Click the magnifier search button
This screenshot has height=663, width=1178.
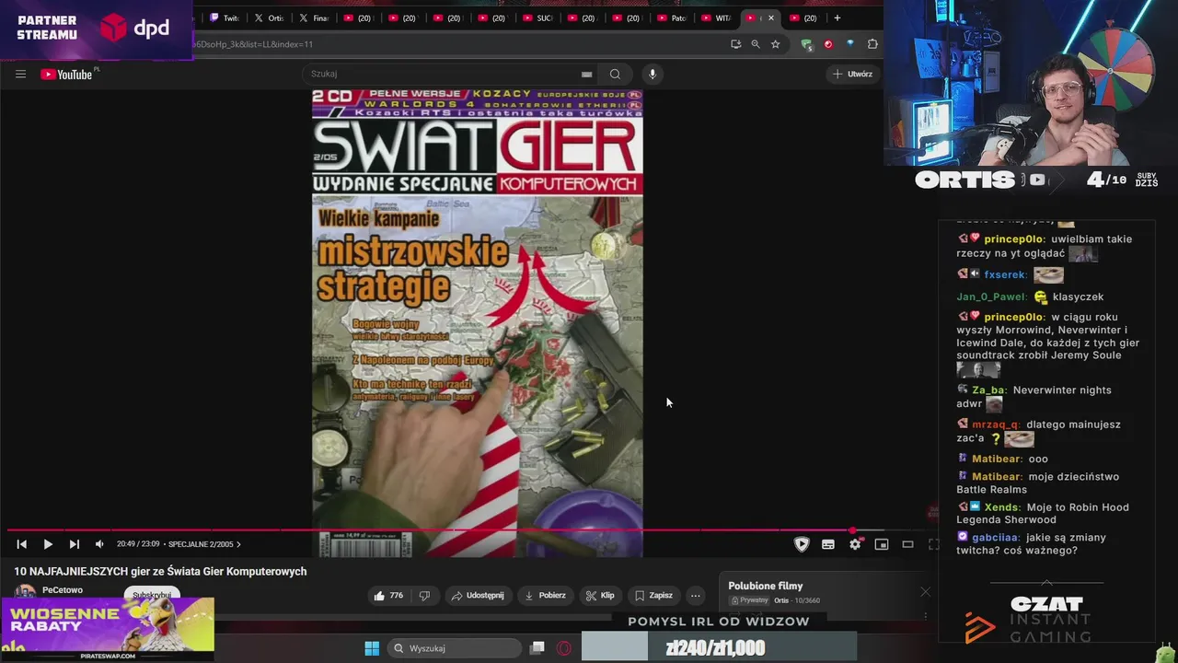pos(615,74)
